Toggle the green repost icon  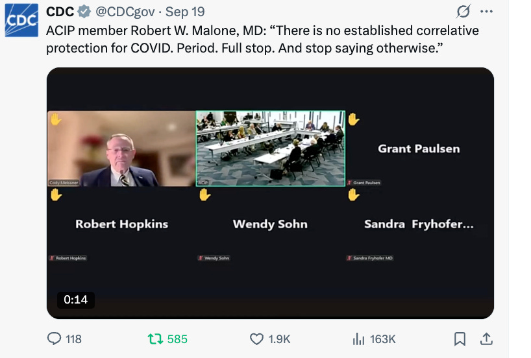pos(155,339)
